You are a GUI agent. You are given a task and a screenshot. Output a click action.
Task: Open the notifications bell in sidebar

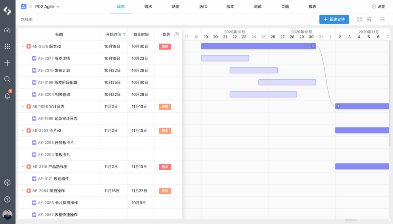click(7, 95)
